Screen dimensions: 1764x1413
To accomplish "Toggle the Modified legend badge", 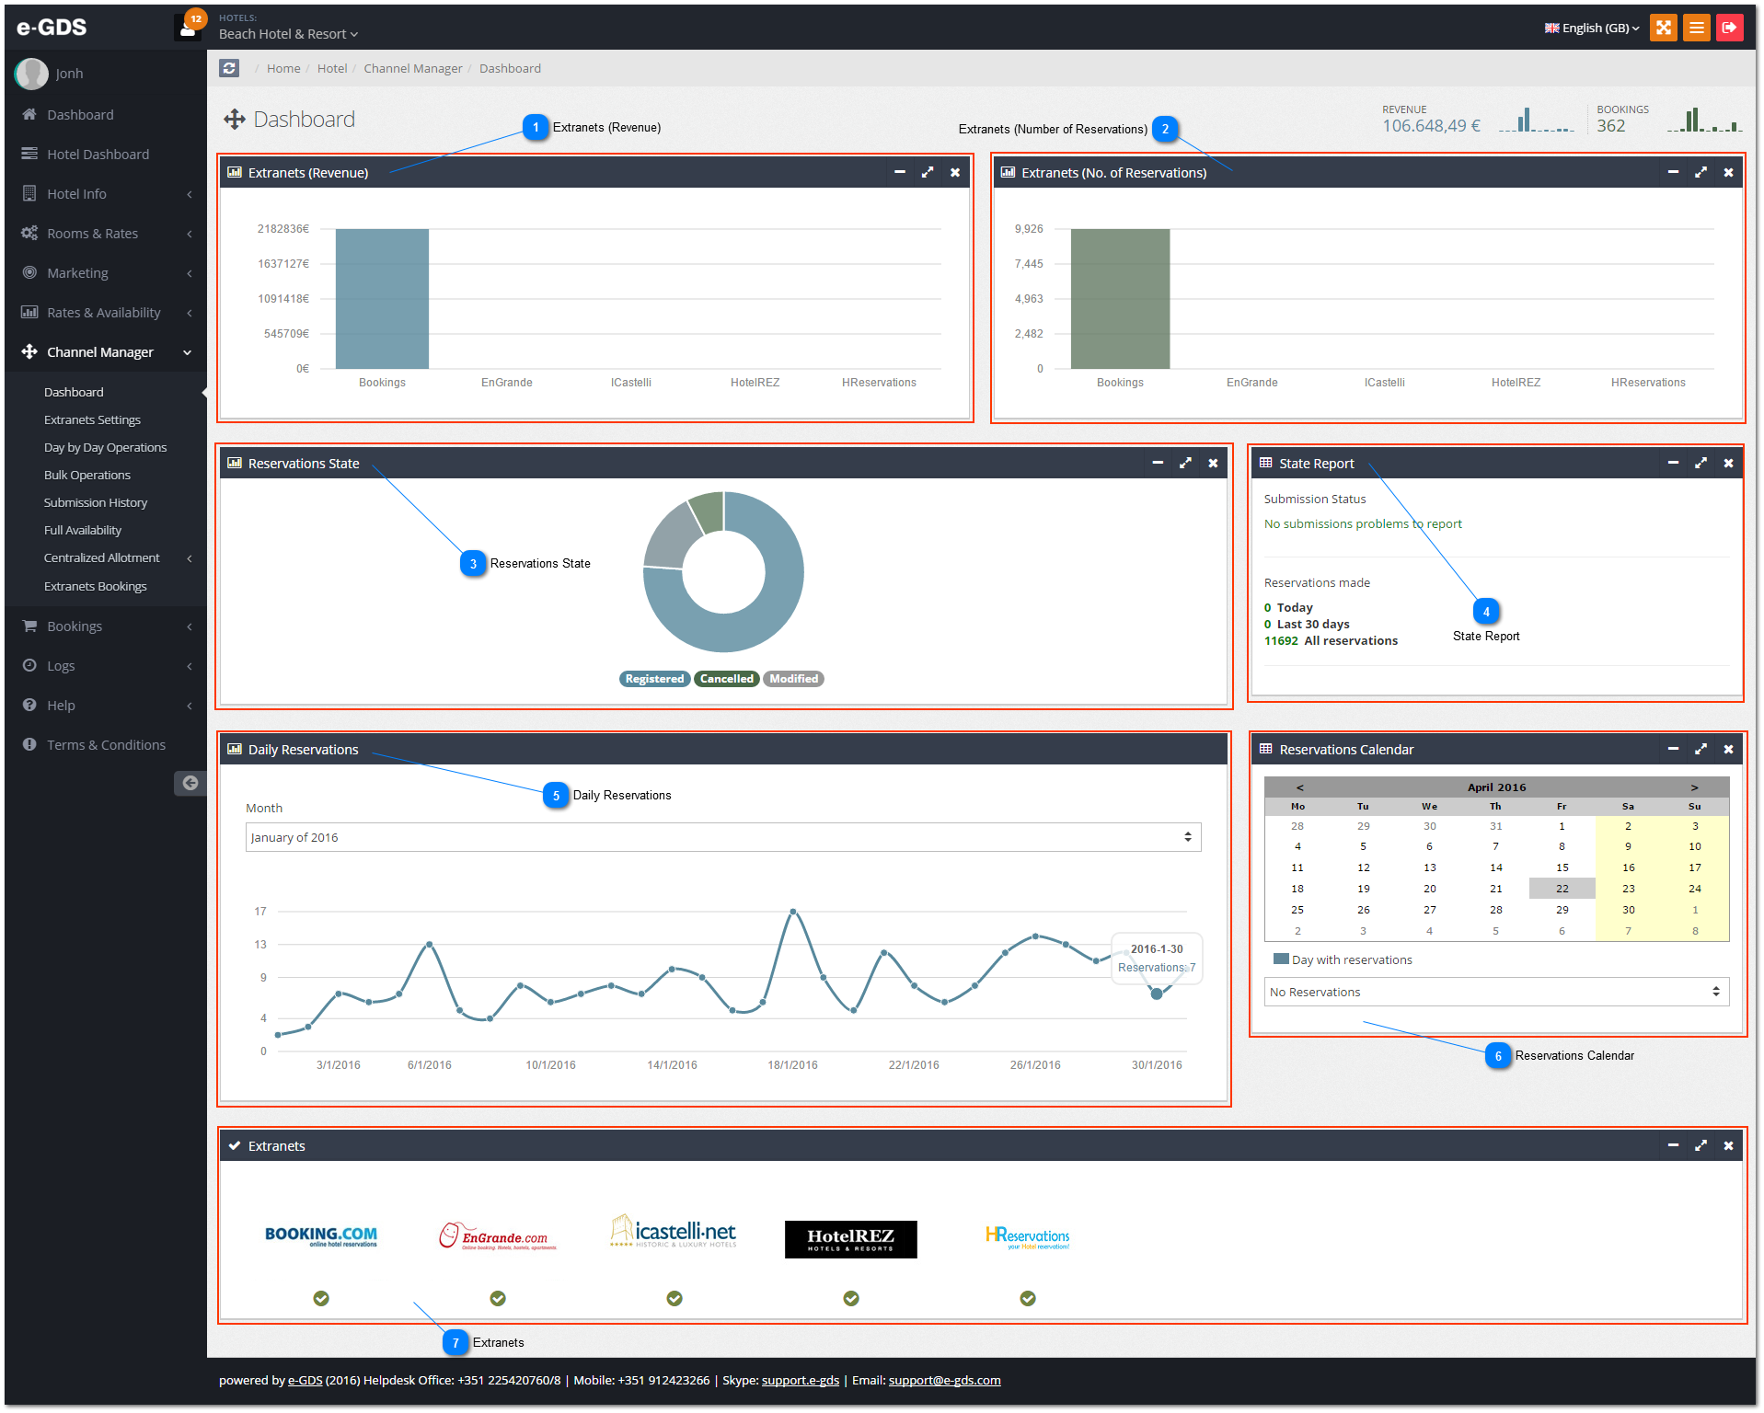I will 793,679.
